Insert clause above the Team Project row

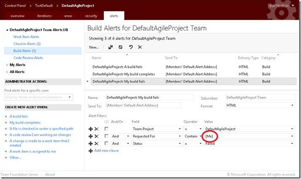(91, 129)
